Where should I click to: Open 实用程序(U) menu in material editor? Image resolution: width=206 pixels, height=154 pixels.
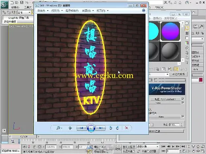(171, 18)
